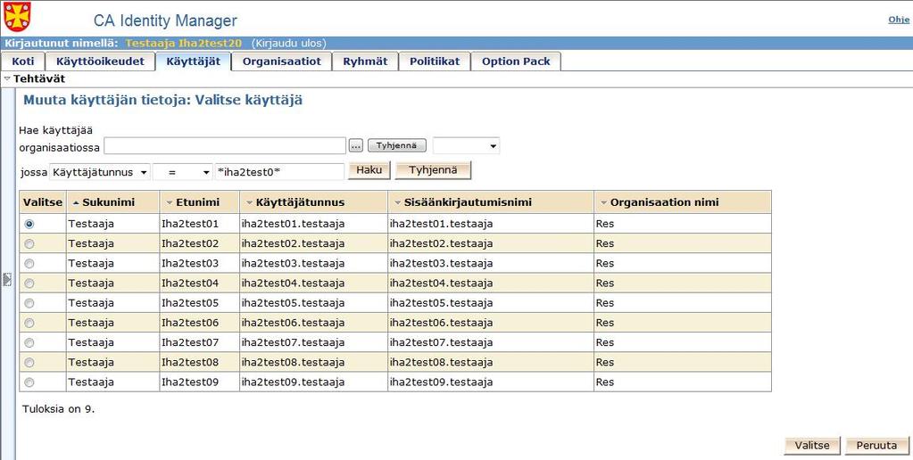Click into the organisaatiossa input field
The height and width of the screenshot is (460, 913).
(x=225, y=146)
